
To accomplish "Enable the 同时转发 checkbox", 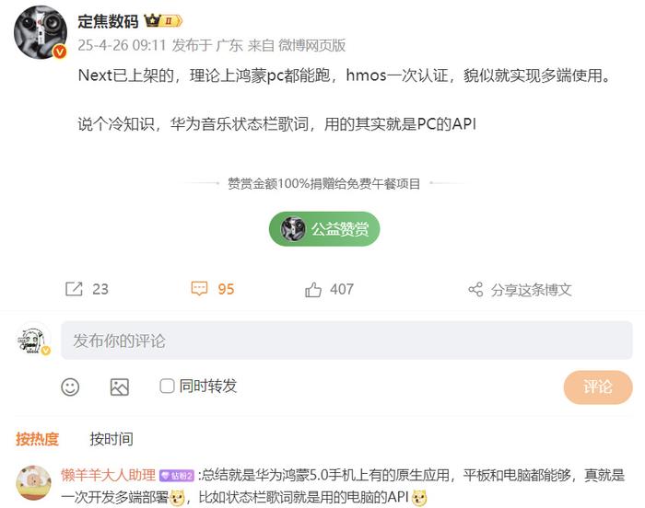I will [167, 386].
